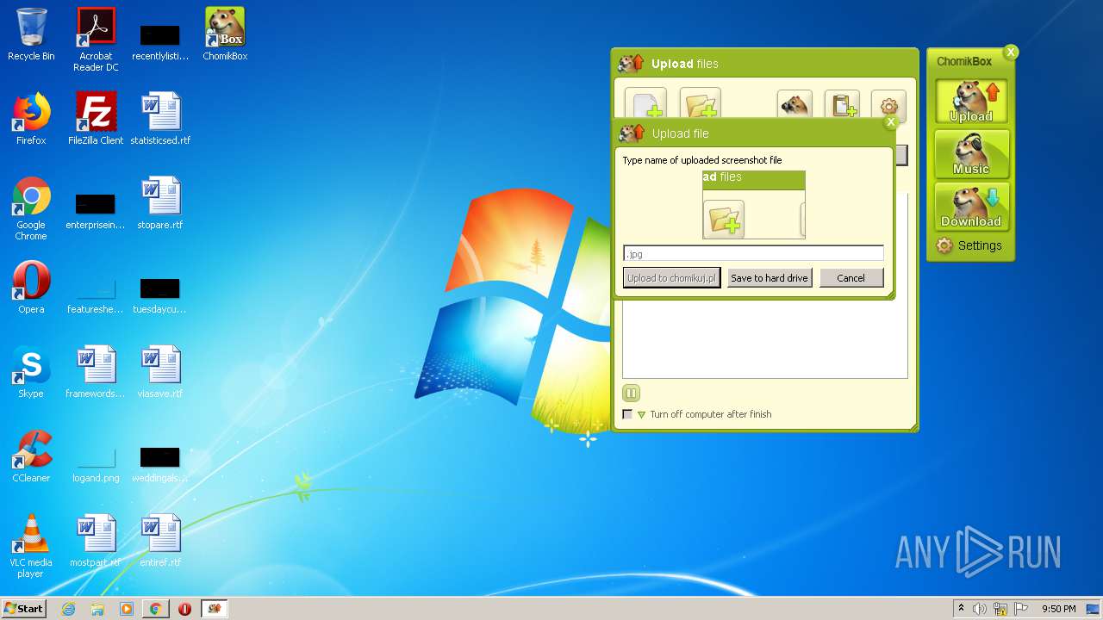Select the entiref.rtf file

coord(160,542)
